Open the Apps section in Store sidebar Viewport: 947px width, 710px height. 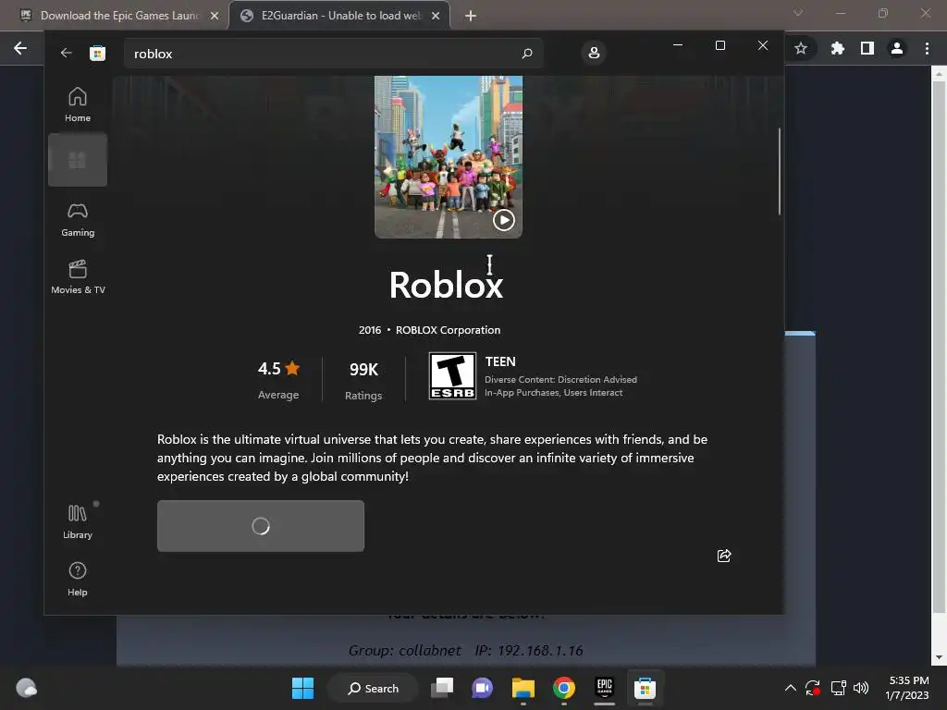click(x=78, y=160)
